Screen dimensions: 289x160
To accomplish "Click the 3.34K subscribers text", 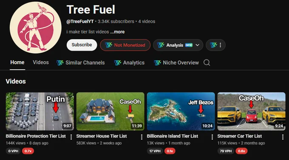I will (116, 21).
